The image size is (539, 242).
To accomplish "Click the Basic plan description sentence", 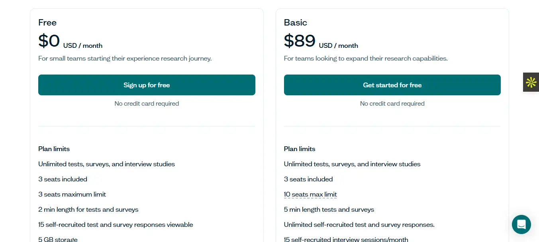I will (x=366, y=59).
